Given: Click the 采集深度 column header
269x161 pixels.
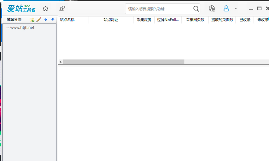Looking at the screenshot, I should (x=144, y=20).
